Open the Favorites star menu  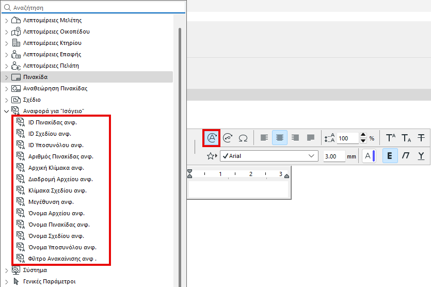pyautogui.click(x=212, y=156)
